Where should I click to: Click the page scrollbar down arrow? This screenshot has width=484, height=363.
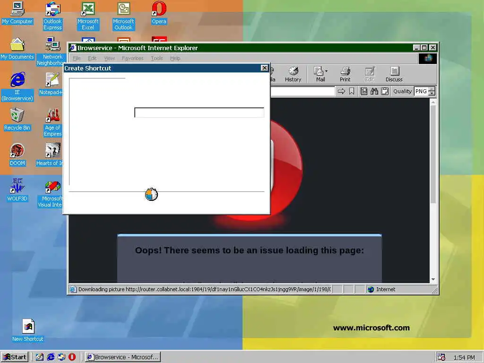click(433, 279)
